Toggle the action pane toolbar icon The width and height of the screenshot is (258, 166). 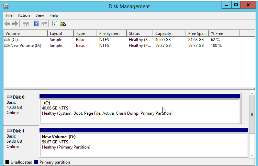[44, 24]
